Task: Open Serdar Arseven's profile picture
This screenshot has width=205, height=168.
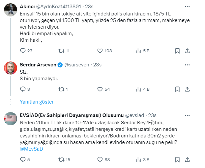Action: [x=10, y=68]
